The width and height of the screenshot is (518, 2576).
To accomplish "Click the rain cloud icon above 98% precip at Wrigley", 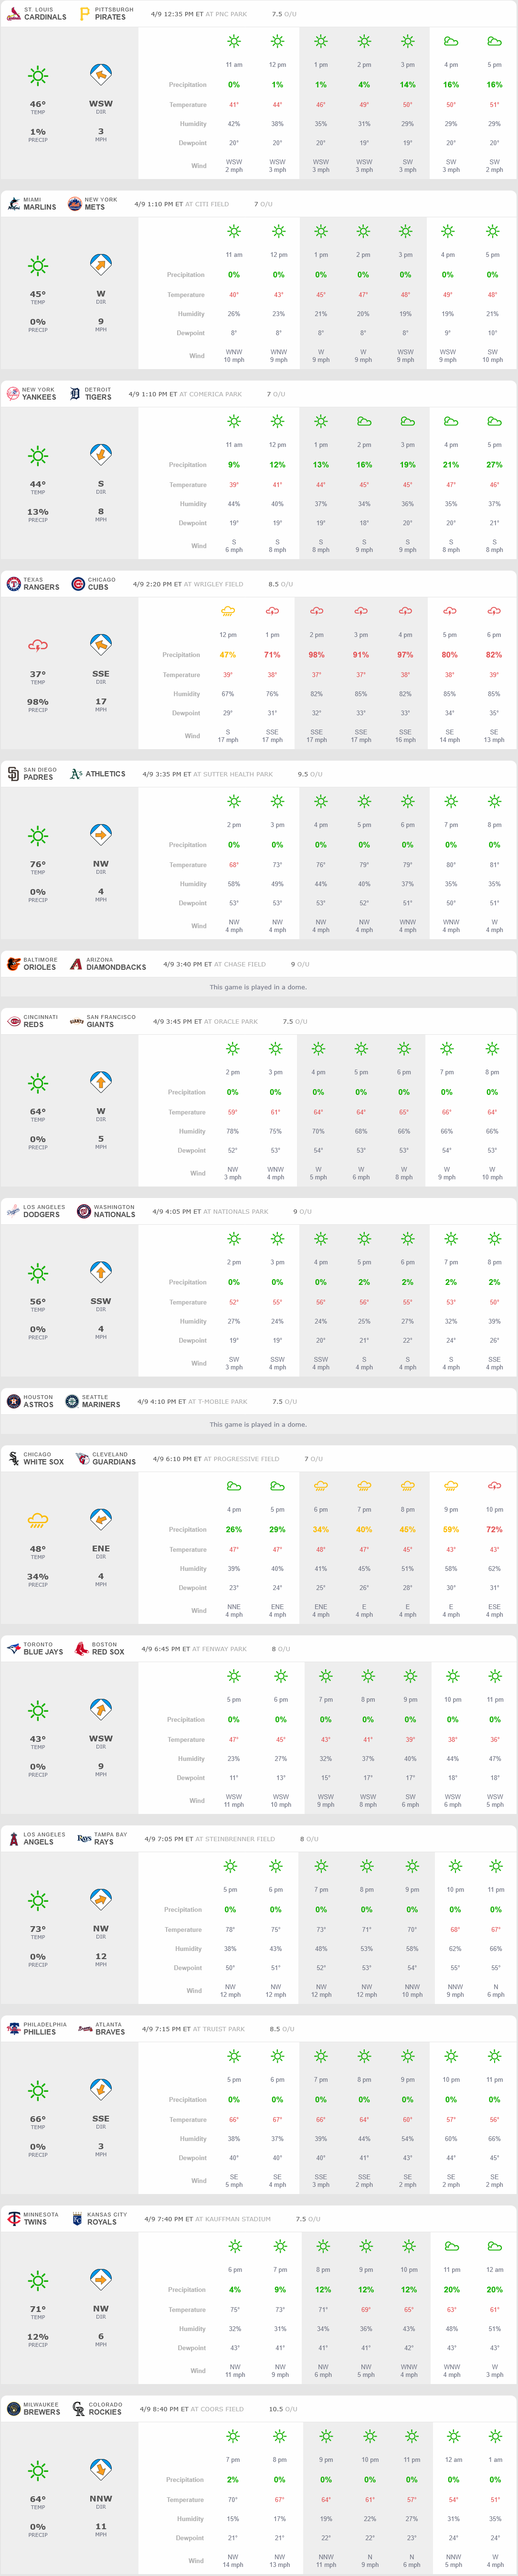I will coord(316,611).
